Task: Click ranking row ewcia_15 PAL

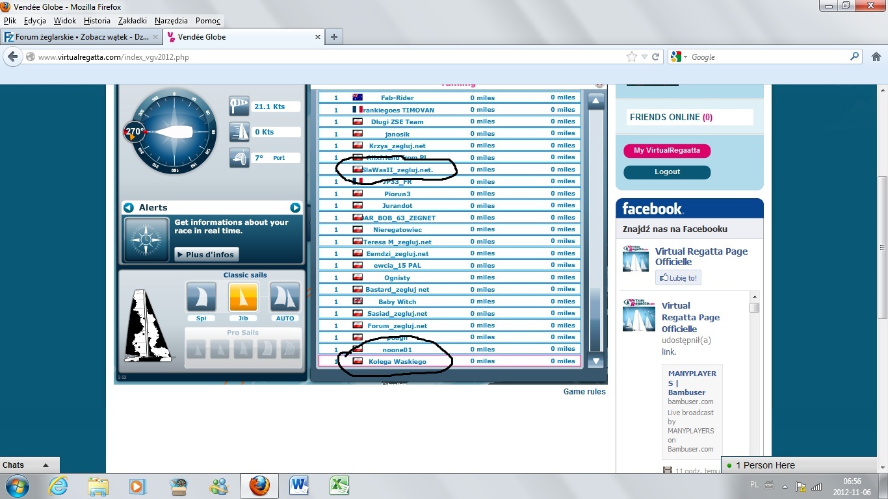Action: [449, 265]
